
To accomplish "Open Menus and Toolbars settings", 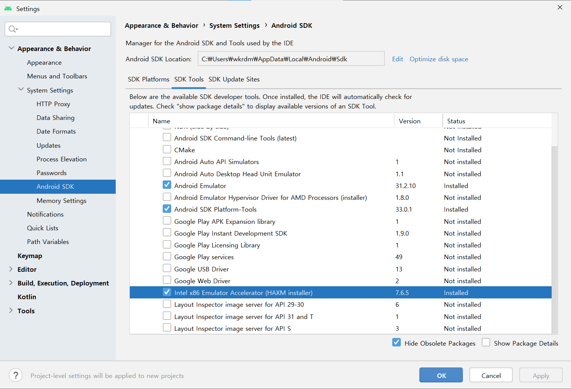I will 57,76.
